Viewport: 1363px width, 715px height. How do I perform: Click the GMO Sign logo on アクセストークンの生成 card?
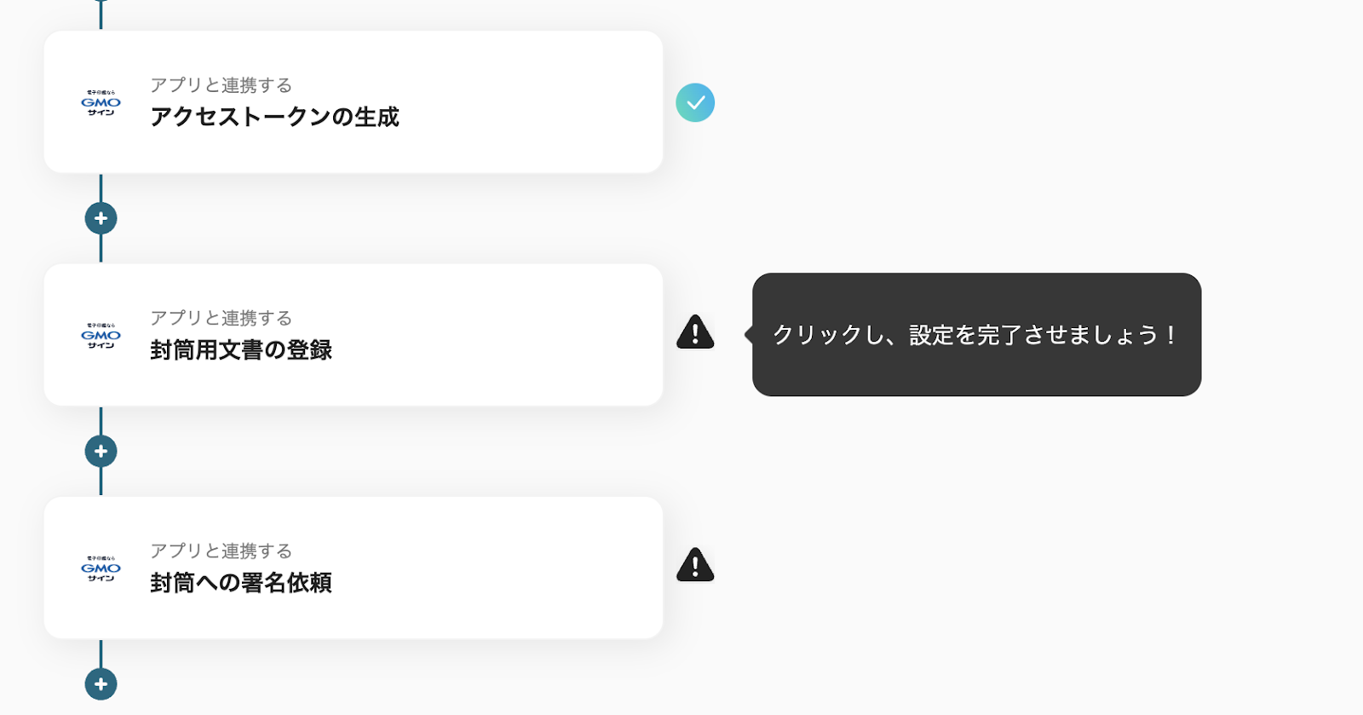coord(101,103)
